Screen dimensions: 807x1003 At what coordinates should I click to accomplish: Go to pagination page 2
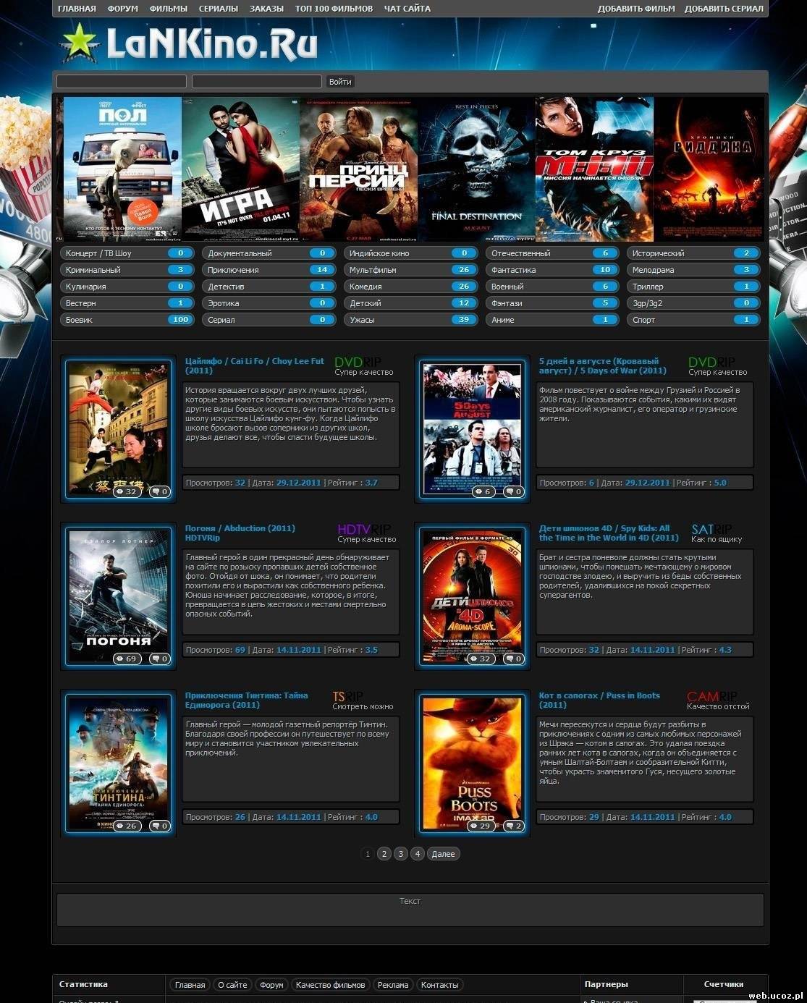(x=384, y=854)
